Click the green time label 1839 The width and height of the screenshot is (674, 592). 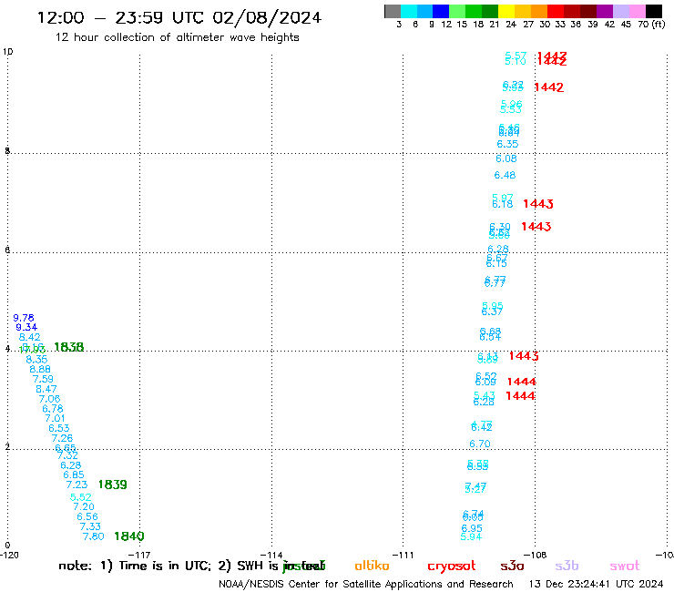(x=113, y=485)
